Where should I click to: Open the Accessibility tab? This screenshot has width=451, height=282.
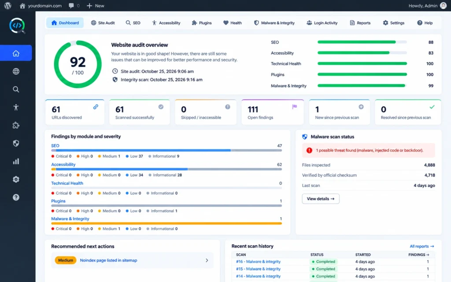[166, 23]
